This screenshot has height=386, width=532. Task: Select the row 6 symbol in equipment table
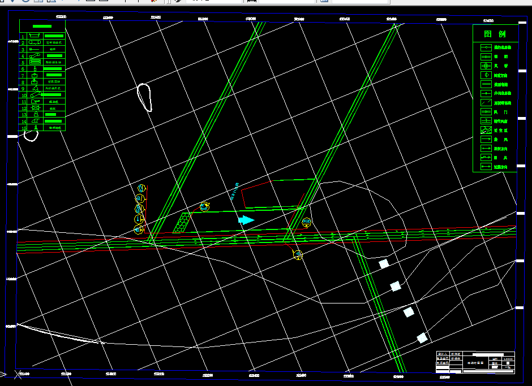coord(35,68)
